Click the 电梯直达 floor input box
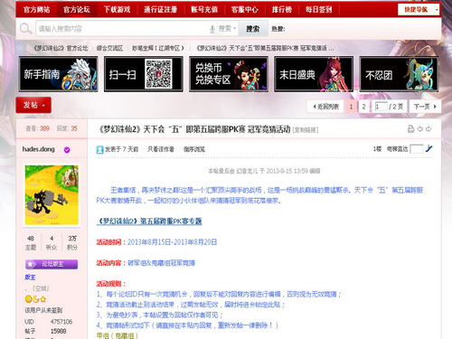 417,149
